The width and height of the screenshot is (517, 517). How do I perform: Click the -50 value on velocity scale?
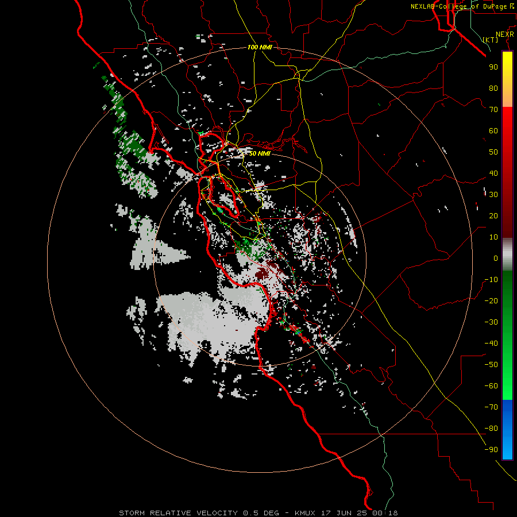491,365
